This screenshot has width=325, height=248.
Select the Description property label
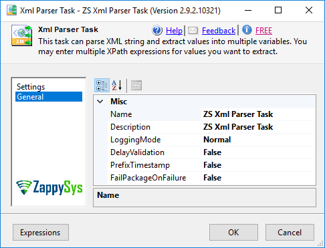130,127
